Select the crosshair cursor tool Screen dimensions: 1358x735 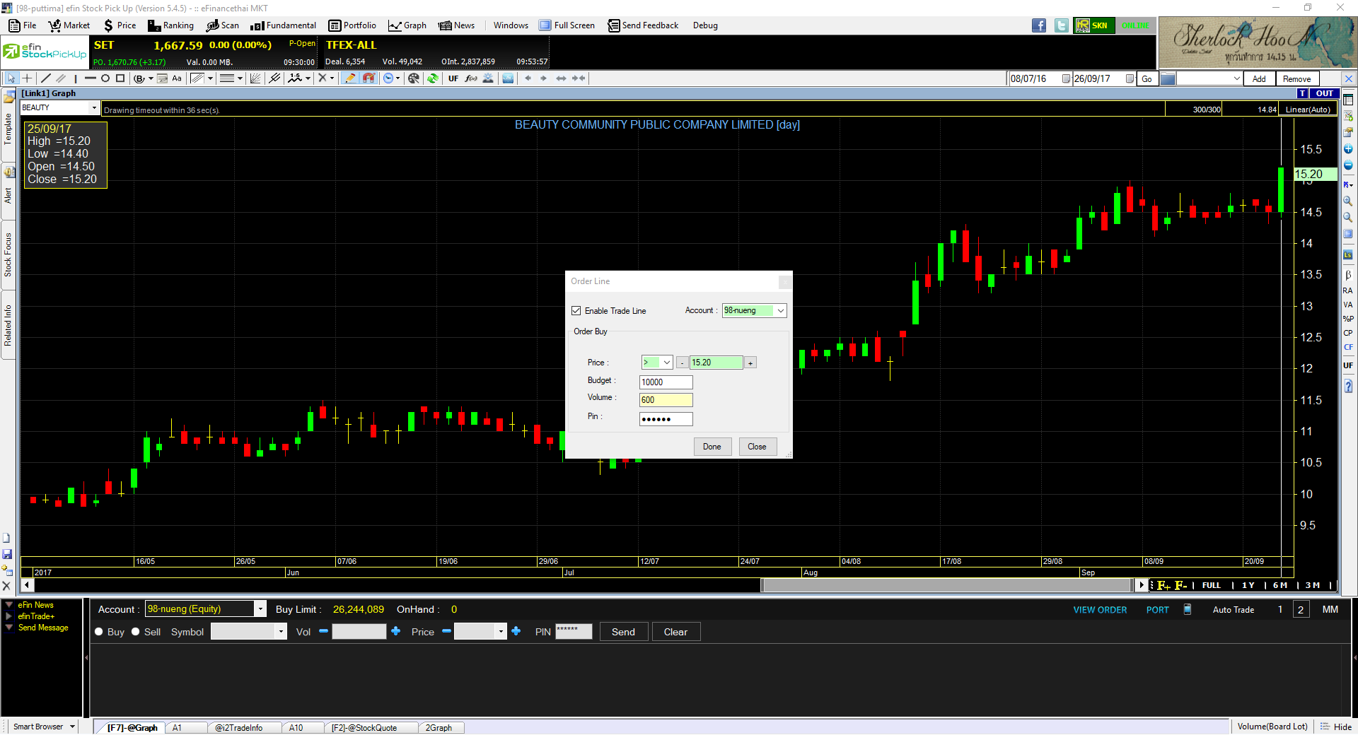[x=27, y=78]
